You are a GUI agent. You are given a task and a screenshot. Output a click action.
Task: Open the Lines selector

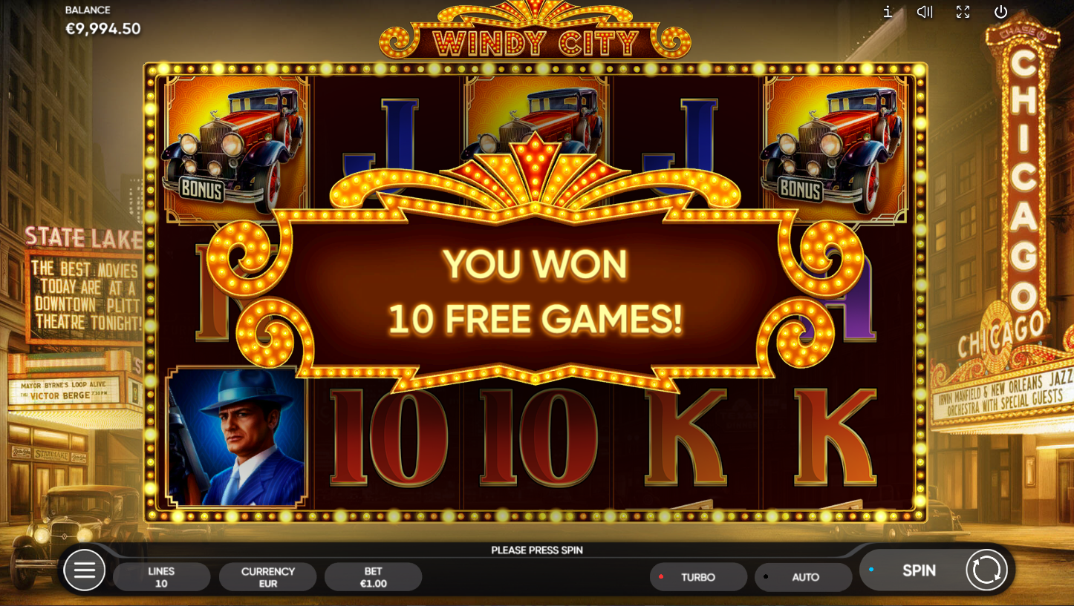pyautogui.click(x=161, y=577)
